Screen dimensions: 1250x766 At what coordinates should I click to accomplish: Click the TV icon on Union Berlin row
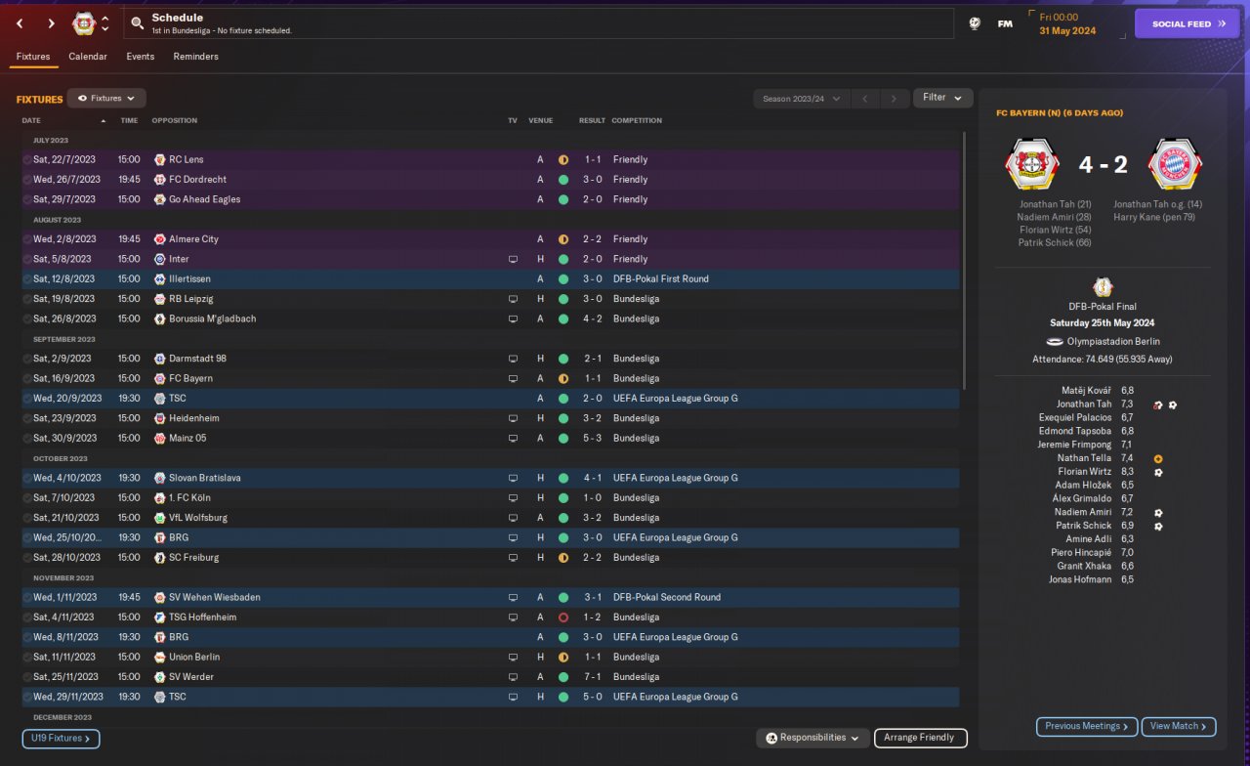(x=513, y=658)
